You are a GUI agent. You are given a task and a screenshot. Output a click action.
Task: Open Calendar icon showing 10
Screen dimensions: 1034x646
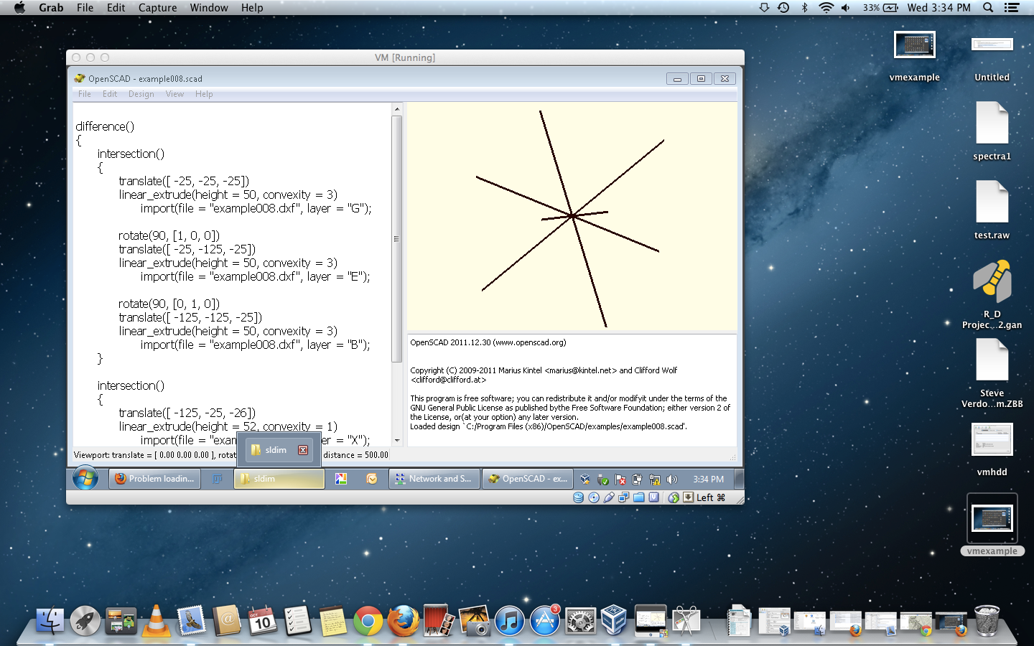[262, 621]
